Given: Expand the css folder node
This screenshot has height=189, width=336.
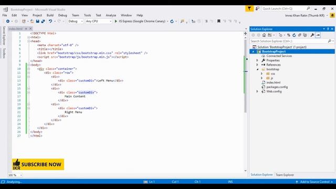Looking at the screenshot, I should click(261, 73).
